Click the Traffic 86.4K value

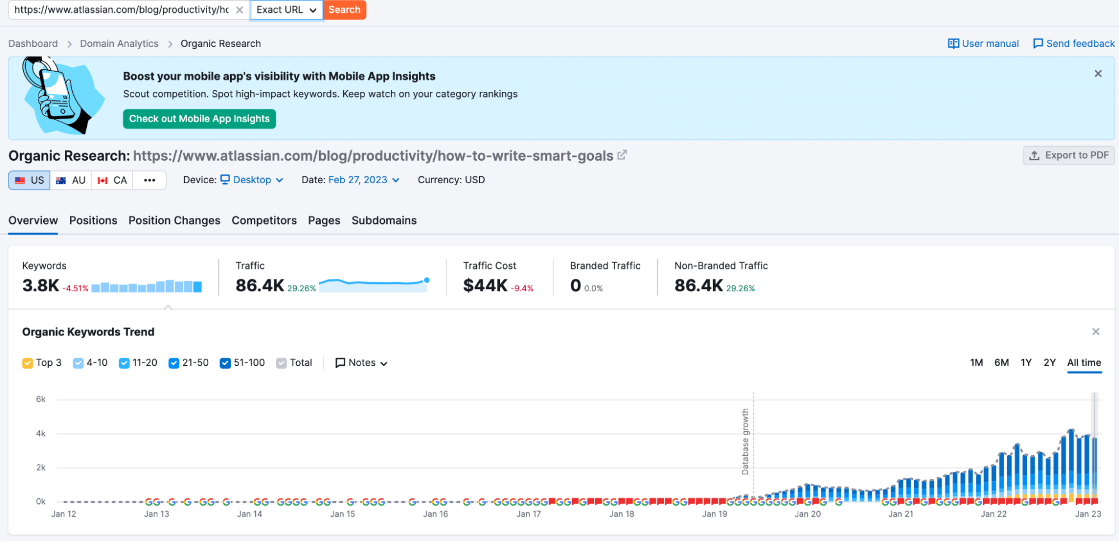pos(260,286)
